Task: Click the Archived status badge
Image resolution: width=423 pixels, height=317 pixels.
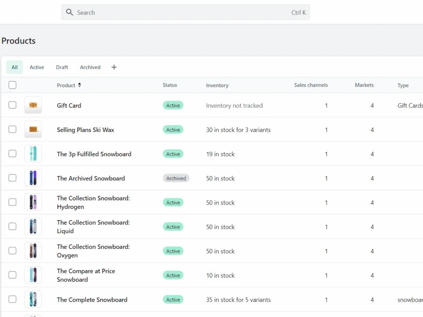Action: click(x=176, y=178)
